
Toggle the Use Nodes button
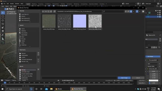pos(153,57)
